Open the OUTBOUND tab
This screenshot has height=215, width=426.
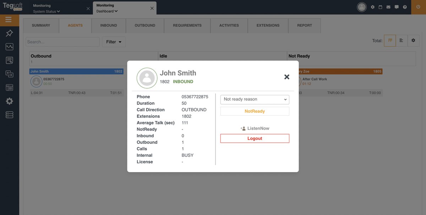coord(145,26)
